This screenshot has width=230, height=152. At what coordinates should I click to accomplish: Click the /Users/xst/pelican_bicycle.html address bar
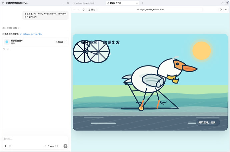pos(150,10)
